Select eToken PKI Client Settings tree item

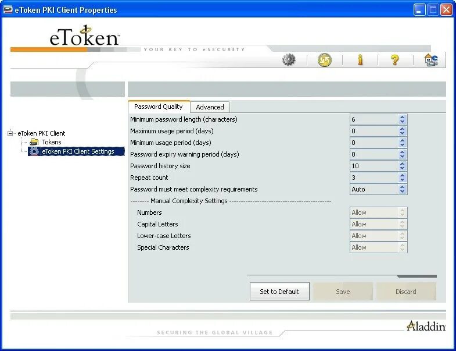[78, 151]
